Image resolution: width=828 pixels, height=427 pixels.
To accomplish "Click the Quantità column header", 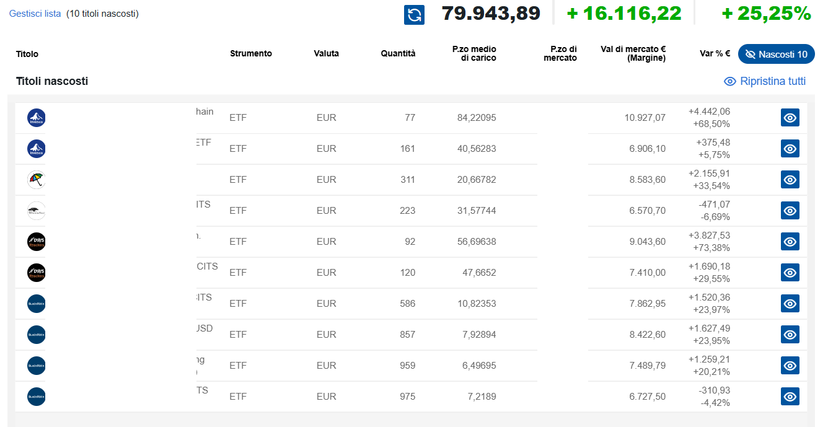I will [398, 54].
